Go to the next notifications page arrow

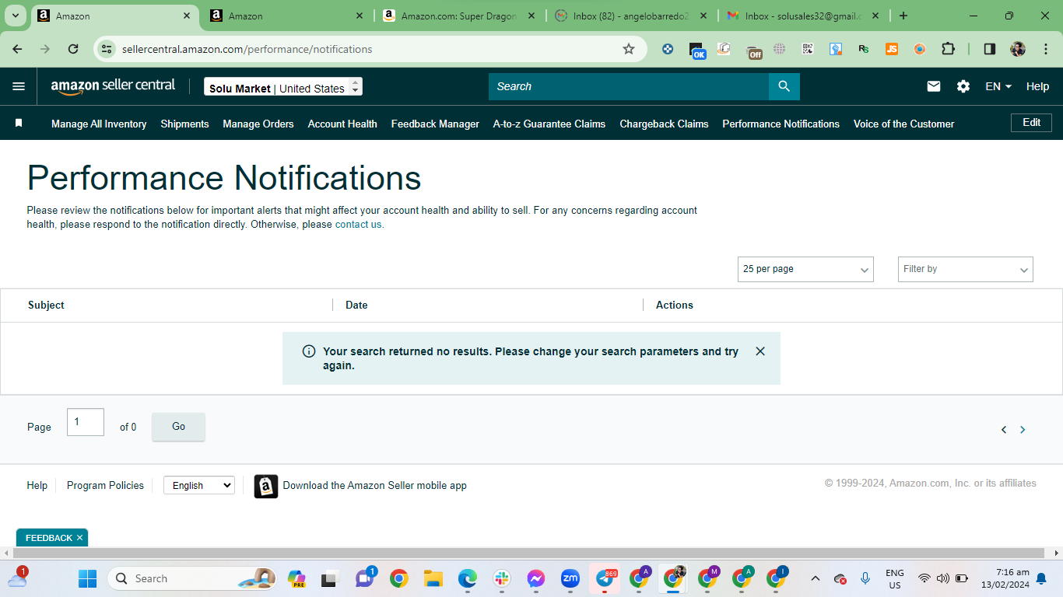(x=1023, y=430)
